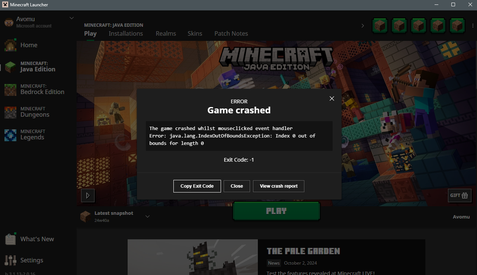477x275 pixels.
Task: Click the Minecraft Java Edition logo banner
Action: click(x=276, y=58)
